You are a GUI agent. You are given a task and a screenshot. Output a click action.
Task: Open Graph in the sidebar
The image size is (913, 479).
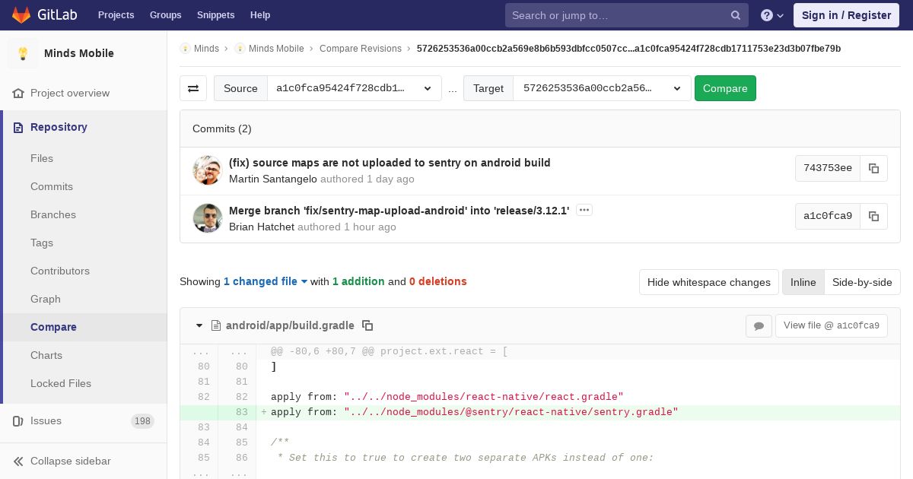[46, 299]
